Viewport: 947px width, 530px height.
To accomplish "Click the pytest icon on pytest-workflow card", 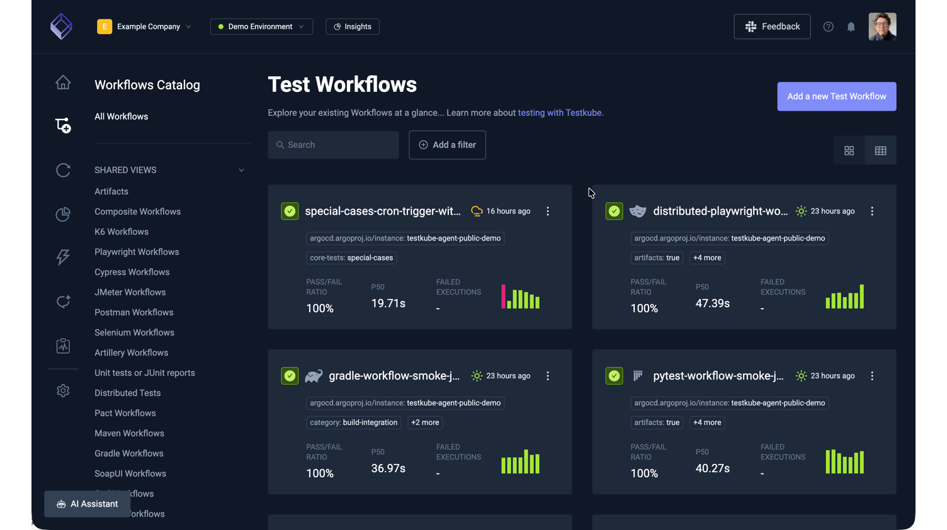I will click(x=638, y=376).
